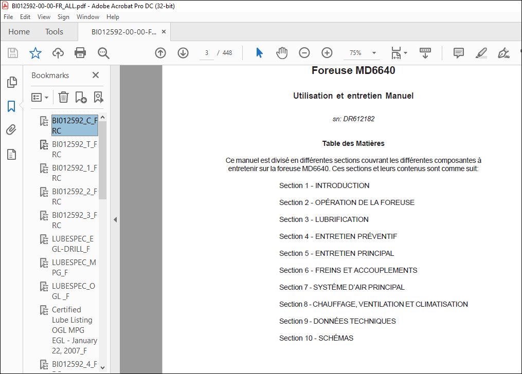This screenshot has height=374, width=522.
Task: Open the Edit menu
Action: 25,17
